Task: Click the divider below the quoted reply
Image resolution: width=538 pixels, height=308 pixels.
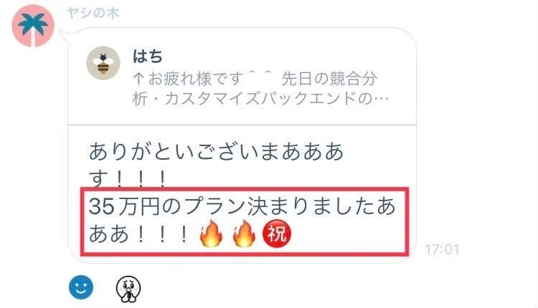Action: [x=242, y=125]
